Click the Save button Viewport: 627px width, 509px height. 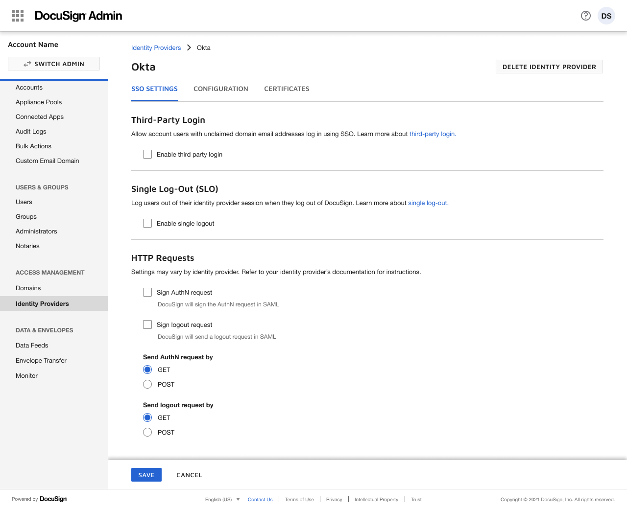(146, 475)
